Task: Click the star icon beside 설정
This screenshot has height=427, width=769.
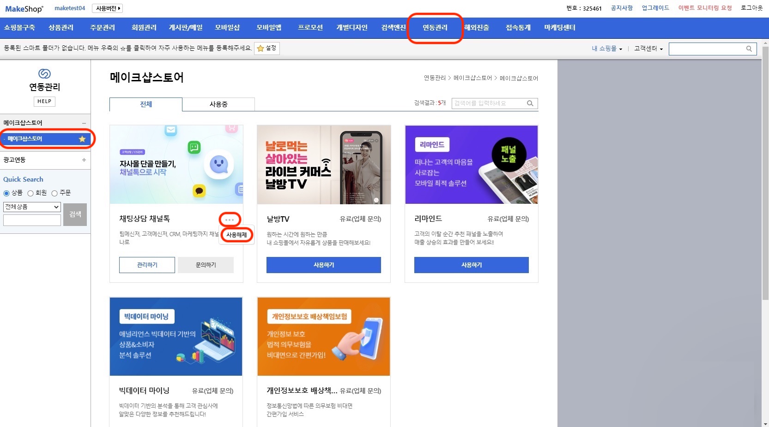Action: (260, 48)
